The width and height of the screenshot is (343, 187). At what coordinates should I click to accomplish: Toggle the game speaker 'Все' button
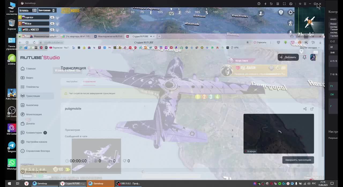click(290, 23)
